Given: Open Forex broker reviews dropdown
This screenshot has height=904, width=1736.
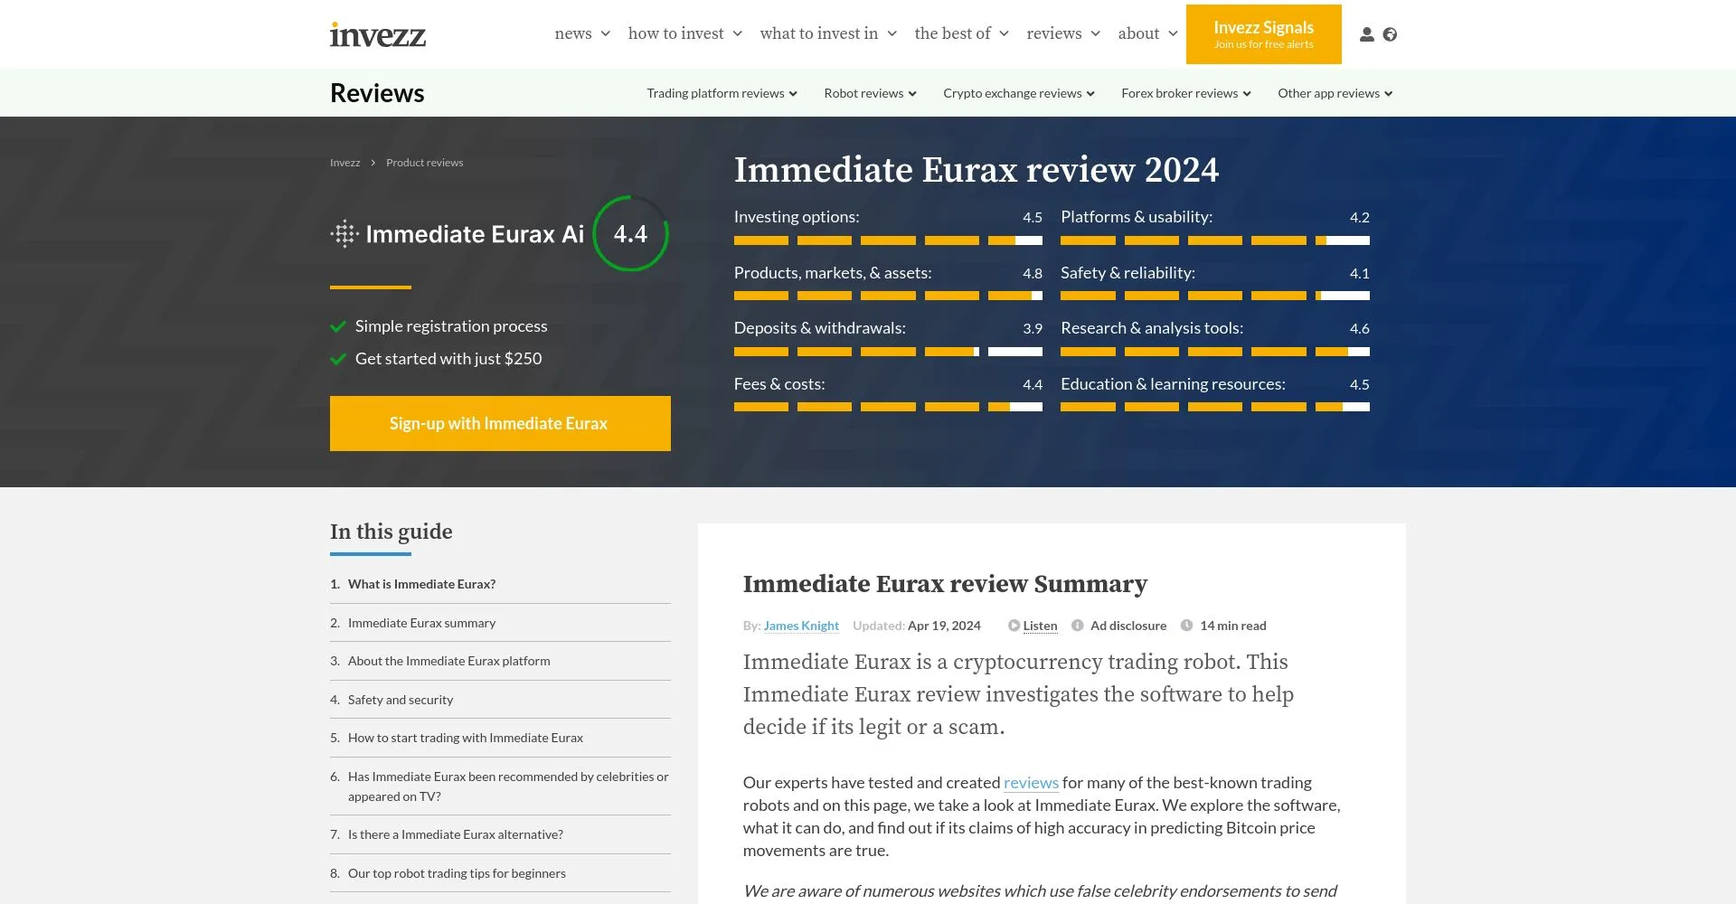Looking at the screenshot, I should coord(1186,93).
